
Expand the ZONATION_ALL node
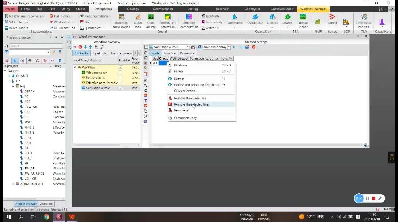[x=13, y=184]
